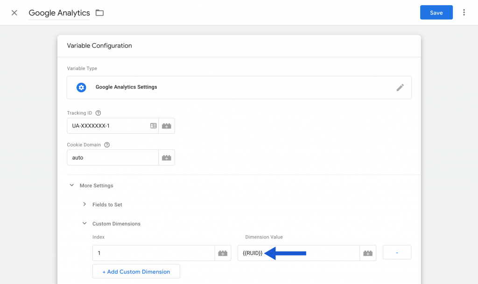Click contact card icon in Tracking ID field

coord(153,126)
